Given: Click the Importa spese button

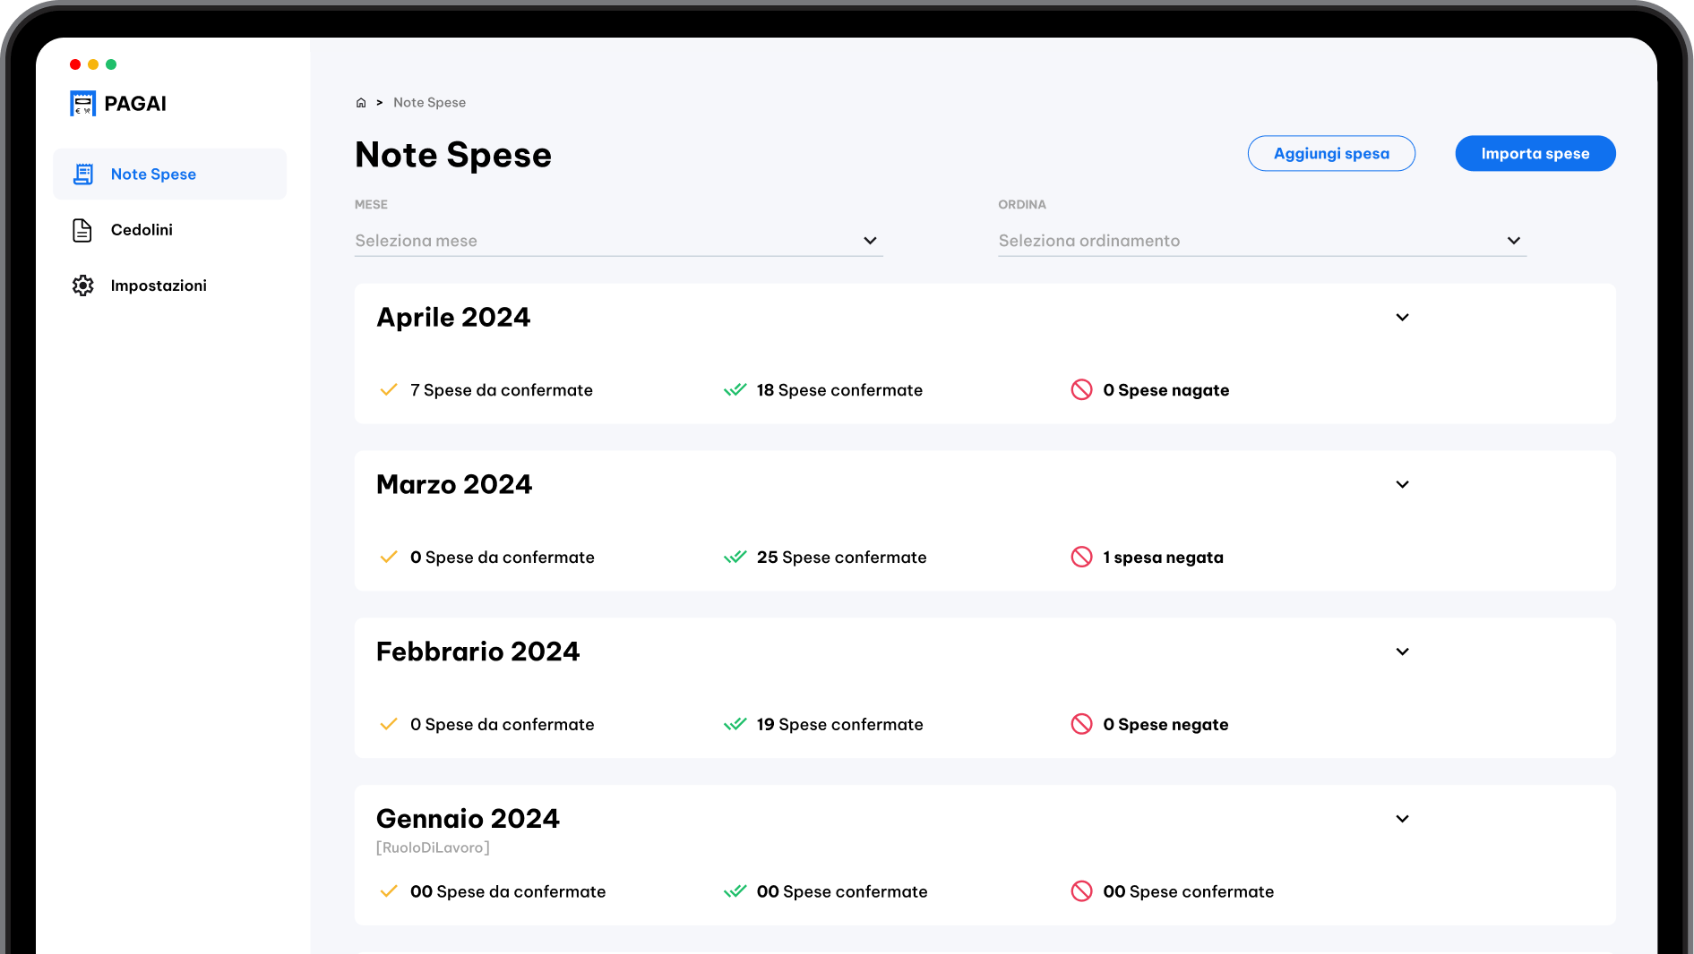Looking at the screenshot, I should 1535,154.
